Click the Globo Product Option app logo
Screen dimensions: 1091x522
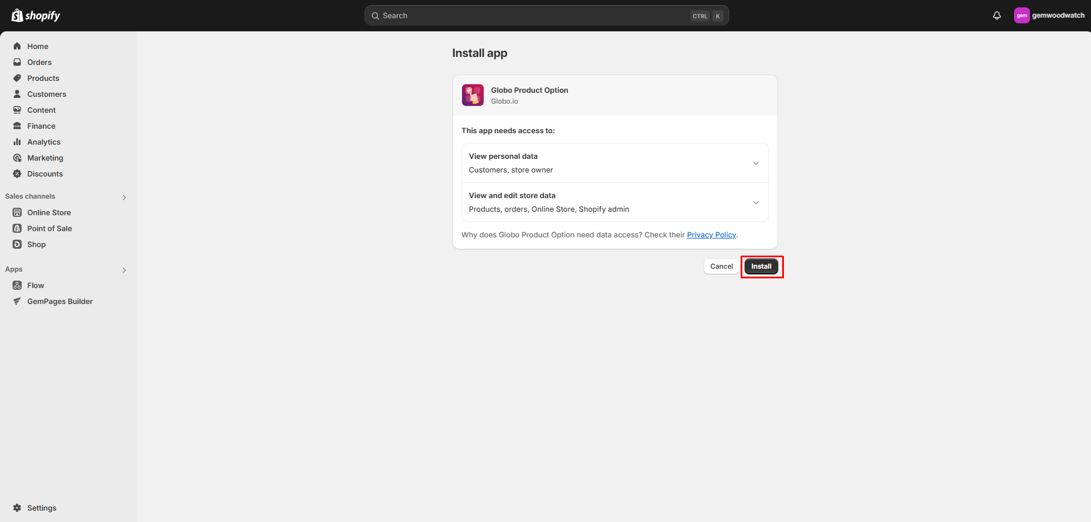pyautogui.click(x=472, y=94)
